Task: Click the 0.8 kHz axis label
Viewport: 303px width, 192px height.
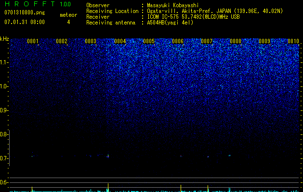Action: pyautogui.click(x=4, y=134)
